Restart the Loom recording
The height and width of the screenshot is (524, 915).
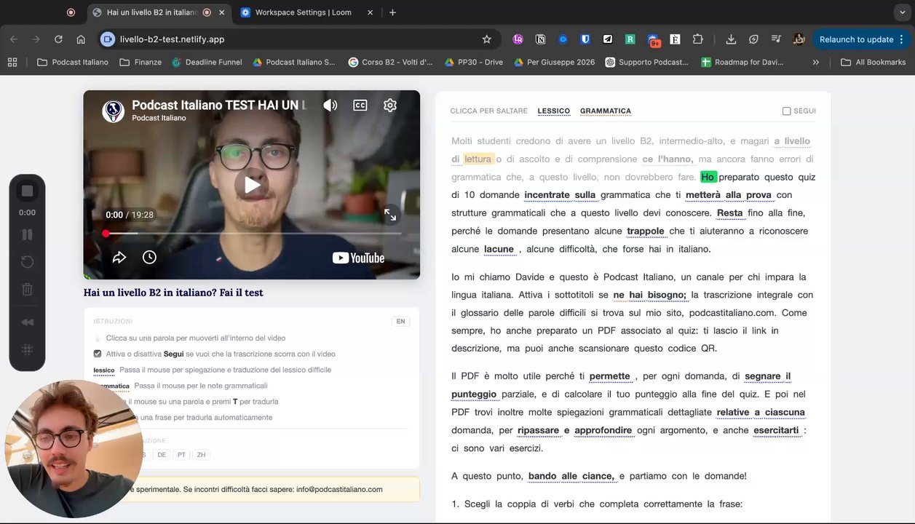point(27,261)
